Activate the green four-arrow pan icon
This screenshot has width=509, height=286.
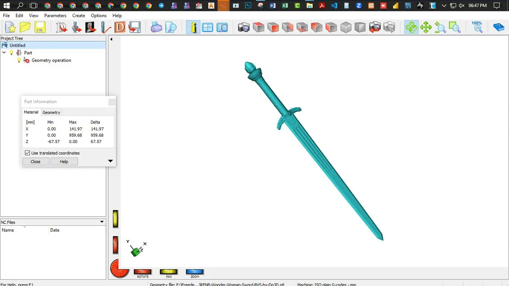tap(426, 27)
